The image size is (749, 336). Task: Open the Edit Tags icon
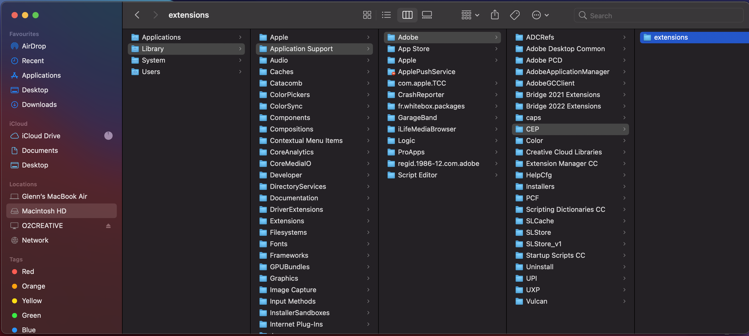pyautogui.click(x=515, y=15)
